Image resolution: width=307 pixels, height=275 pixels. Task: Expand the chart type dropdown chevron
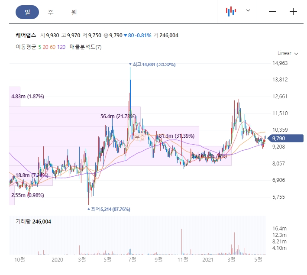pos(248,10)
